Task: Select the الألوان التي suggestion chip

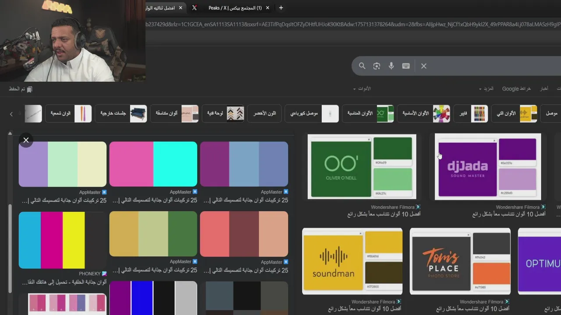Action: click(515, 114)
